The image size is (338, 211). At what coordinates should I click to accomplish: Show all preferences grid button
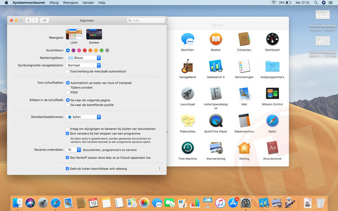45,20
